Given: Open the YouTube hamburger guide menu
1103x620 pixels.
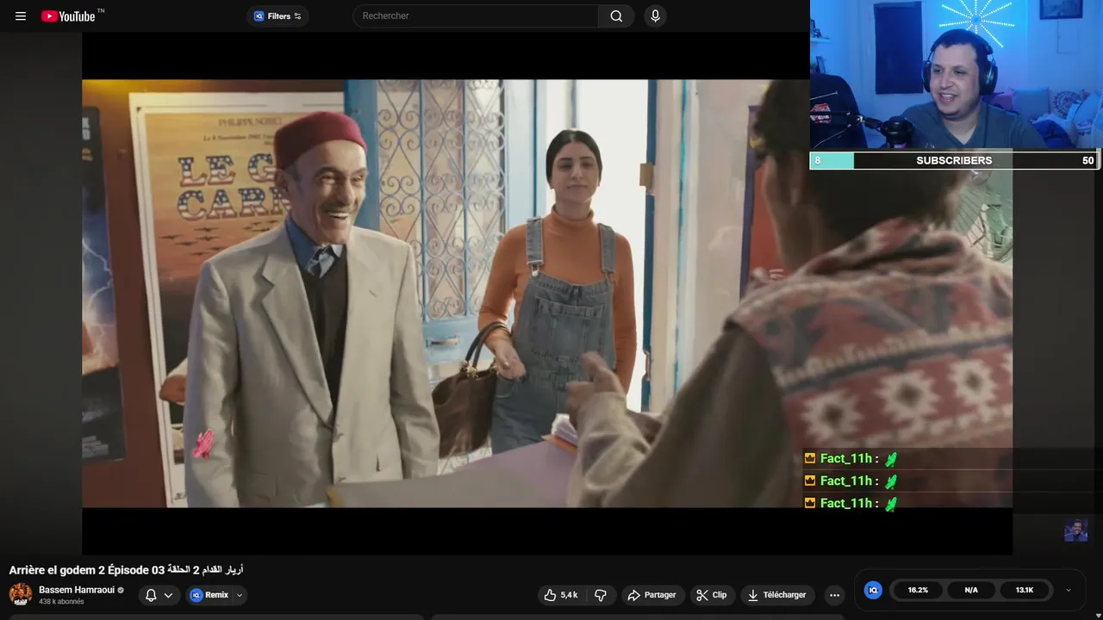Looking at the screenshot, I should pos(21,16).
